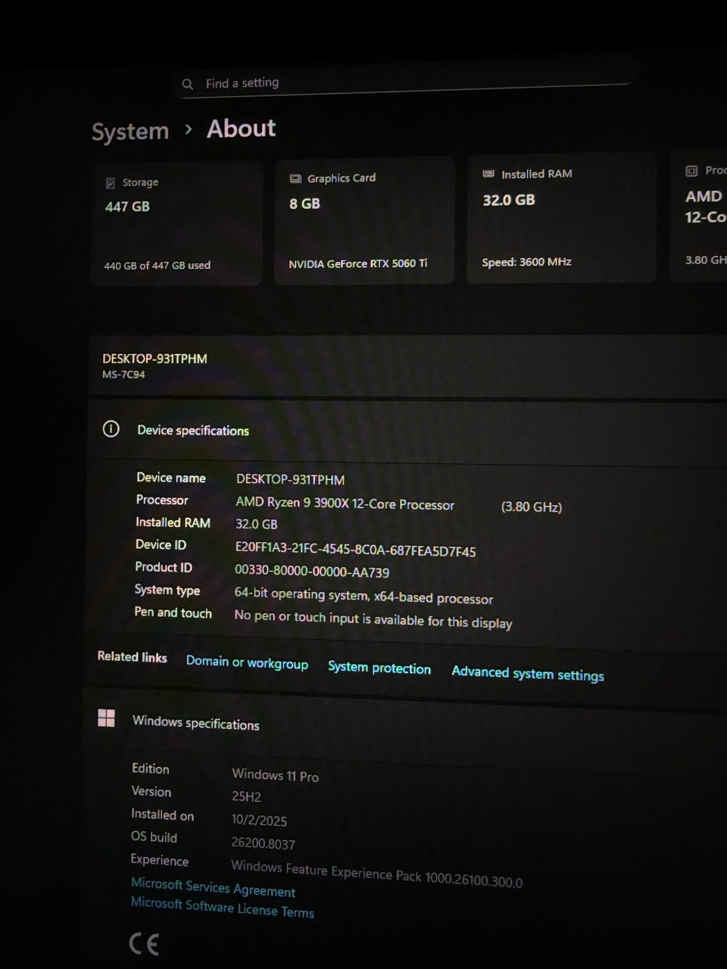Viewport: 727px width, 969px height.
Task: Click the Related links label
Action: (x=132, y=657)
